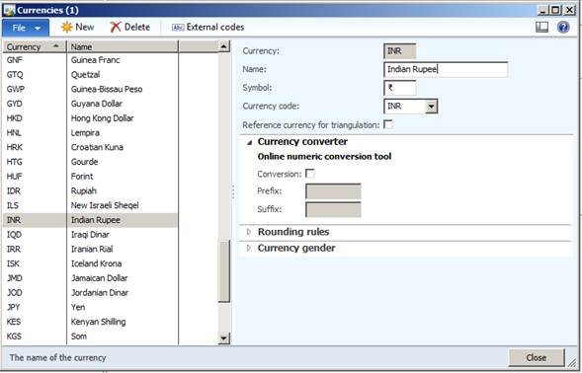Select Gourde row
The image size is (582, 373).
pyautogui.click(x=91, y=162)
